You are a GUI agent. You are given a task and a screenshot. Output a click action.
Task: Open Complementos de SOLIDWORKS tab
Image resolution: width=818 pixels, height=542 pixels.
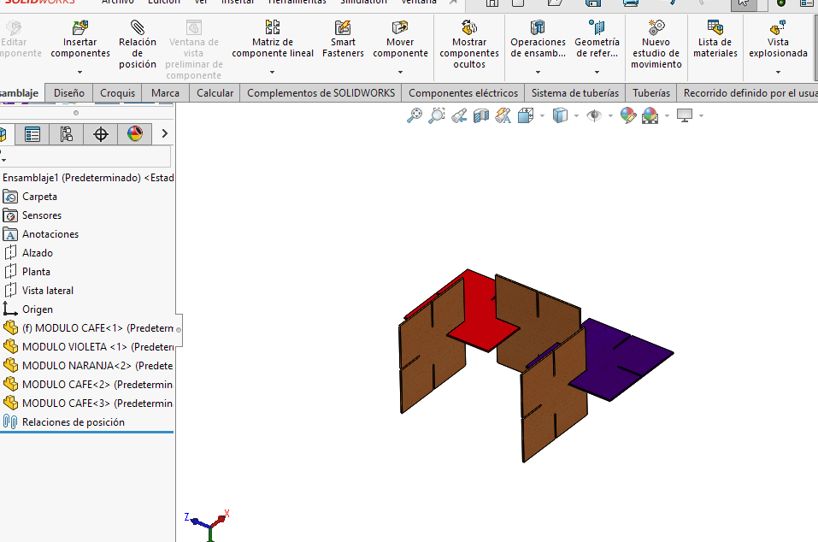coord(321,93)
